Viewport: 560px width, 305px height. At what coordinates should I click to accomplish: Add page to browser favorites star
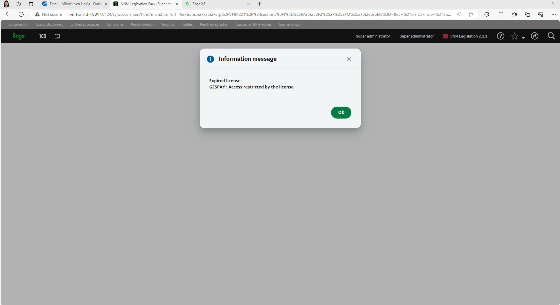471,14
